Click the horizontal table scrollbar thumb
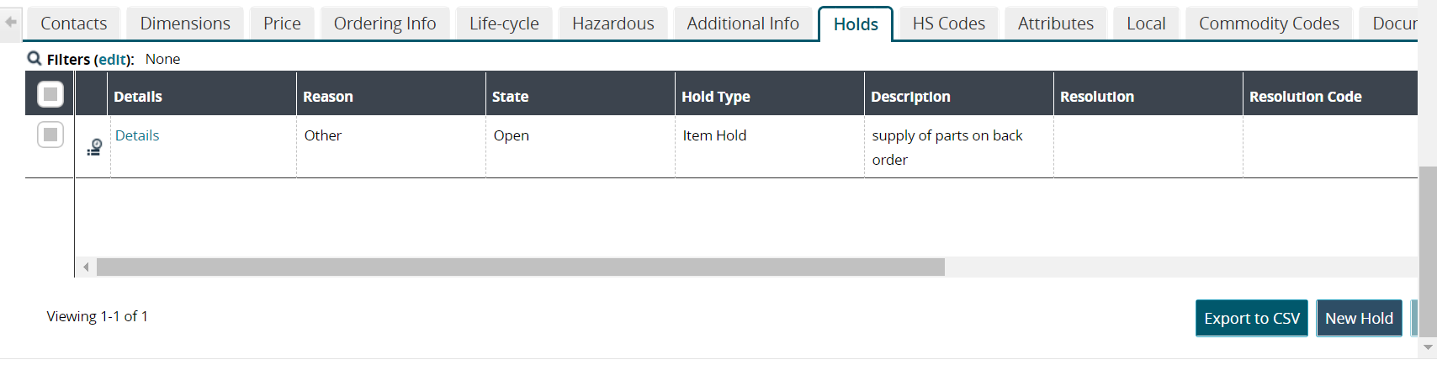The image size is (1437, 365). click(x=520, y=267)
